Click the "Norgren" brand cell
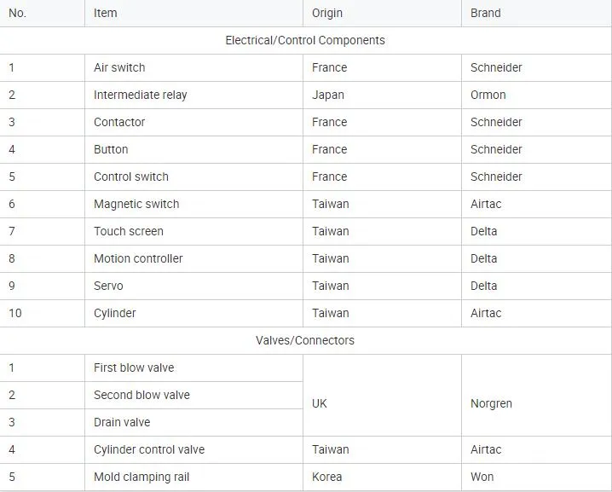 (x=491, y=403)
